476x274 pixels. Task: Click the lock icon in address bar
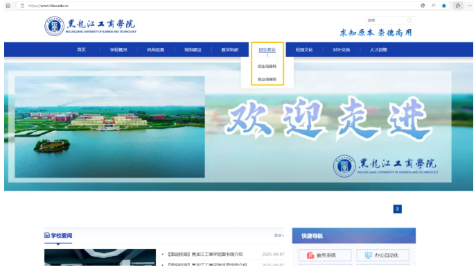pos(22,6)
